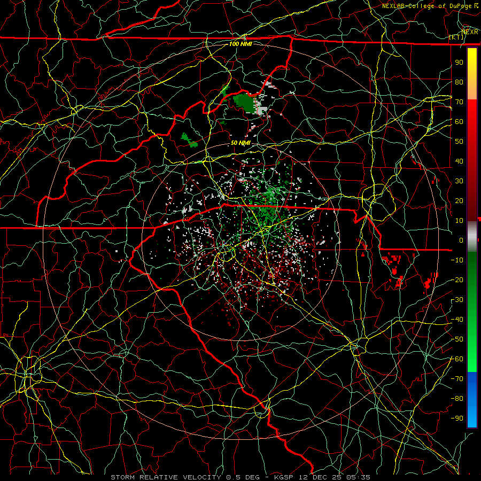Click the product caption STORM RELATIVE VELOCITY 0.5 DEG
The image size is (481, 481).
point(185,477)
